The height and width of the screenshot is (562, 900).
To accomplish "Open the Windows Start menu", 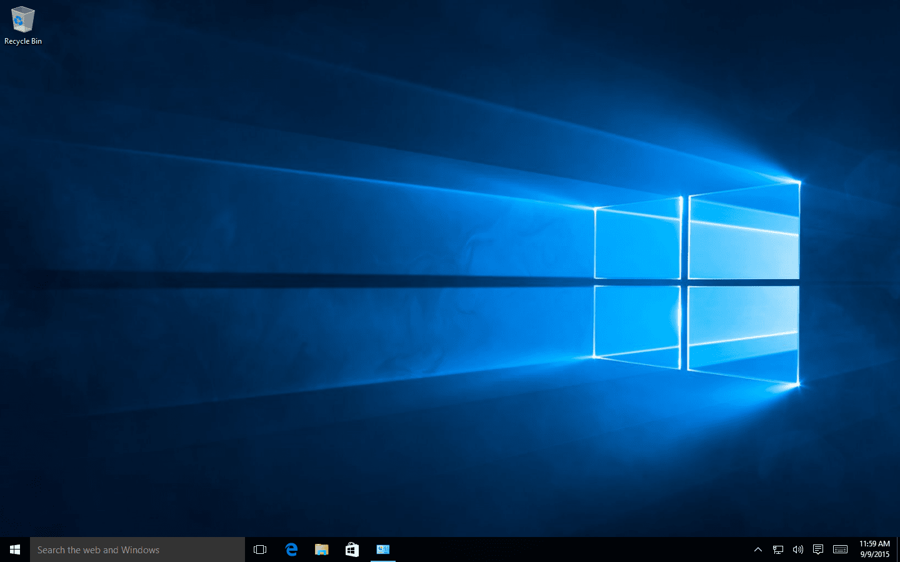I will pos(15,550).
